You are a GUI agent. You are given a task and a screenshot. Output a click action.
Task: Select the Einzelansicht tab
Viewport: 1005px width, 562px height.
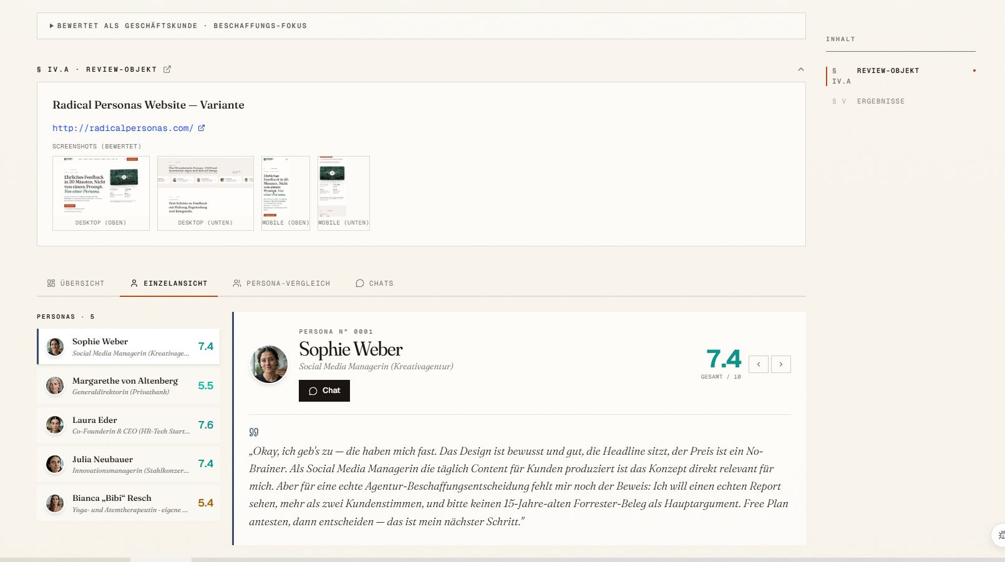pos(168,283)
